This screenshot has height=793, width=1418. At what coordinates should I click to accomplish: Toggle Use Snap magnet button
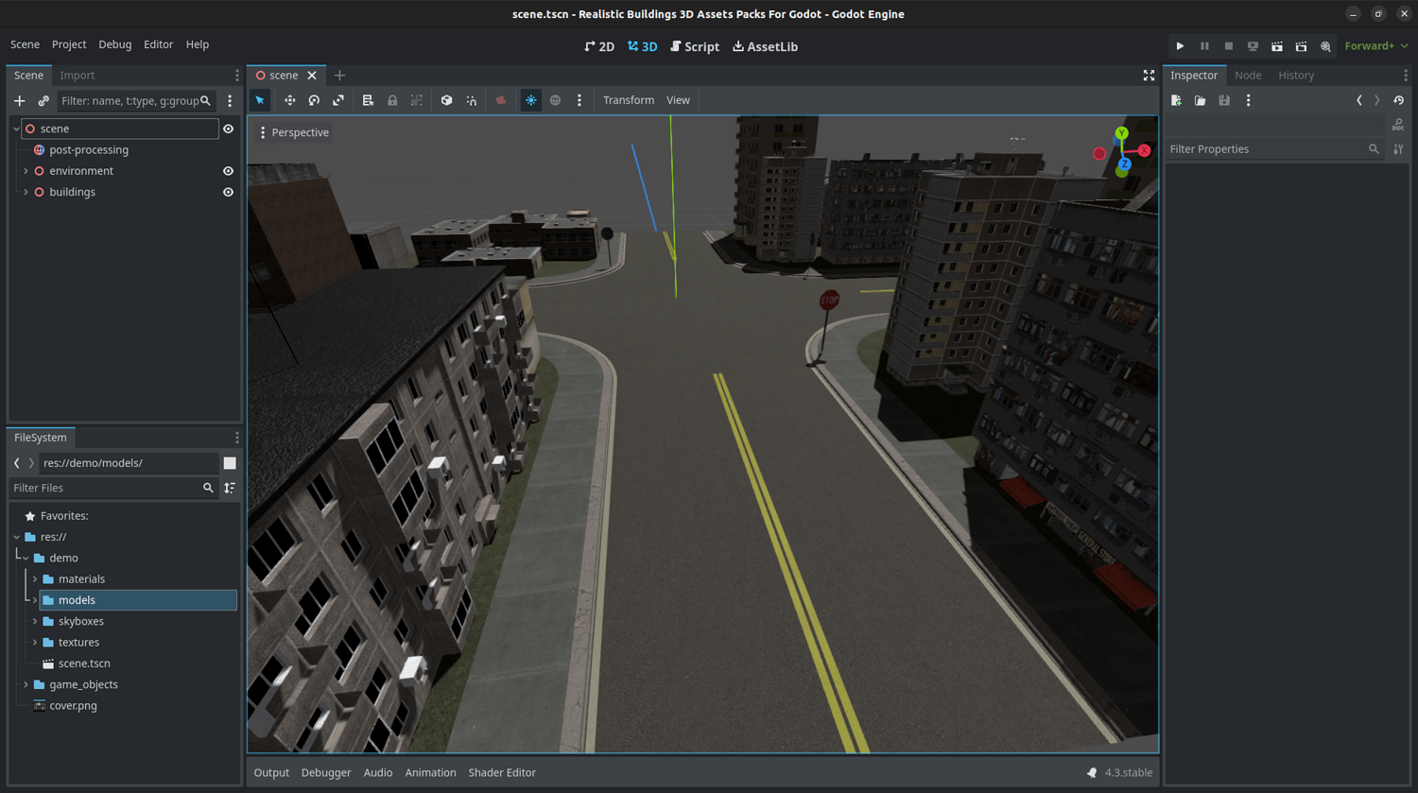click(x=471, y=100)
